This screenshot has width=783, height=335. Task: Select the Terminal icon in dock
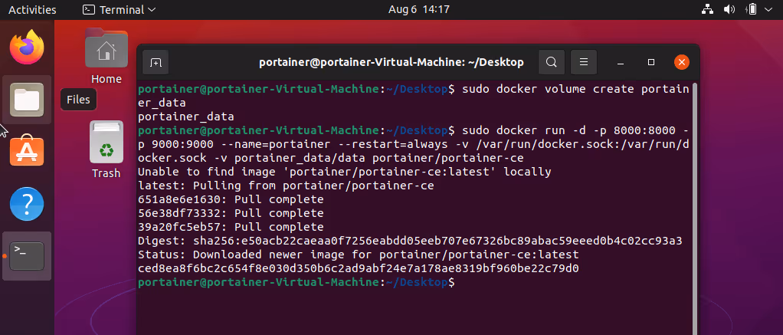[27, 256]
